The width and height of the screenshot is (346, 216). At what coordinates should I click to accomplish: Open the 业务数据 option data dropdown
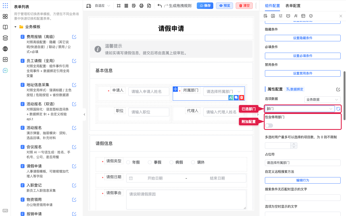[x=322, y=100]
